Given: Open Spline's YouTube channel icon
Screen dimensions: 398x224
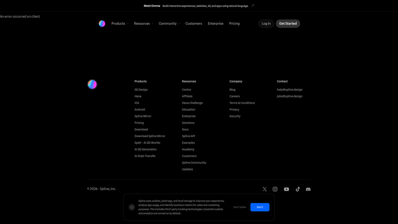Looking at the screenshot, I should pyautogui.click(x=286, y=189).
